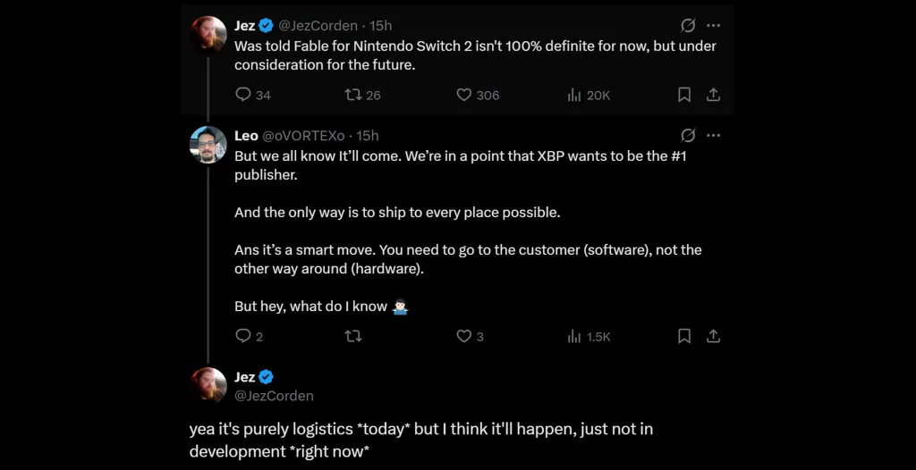The width and height of the screenshot is (916, 470).
Task: Reply to Jez's Fable Switch 2 tweet
Action: (243, 95)
